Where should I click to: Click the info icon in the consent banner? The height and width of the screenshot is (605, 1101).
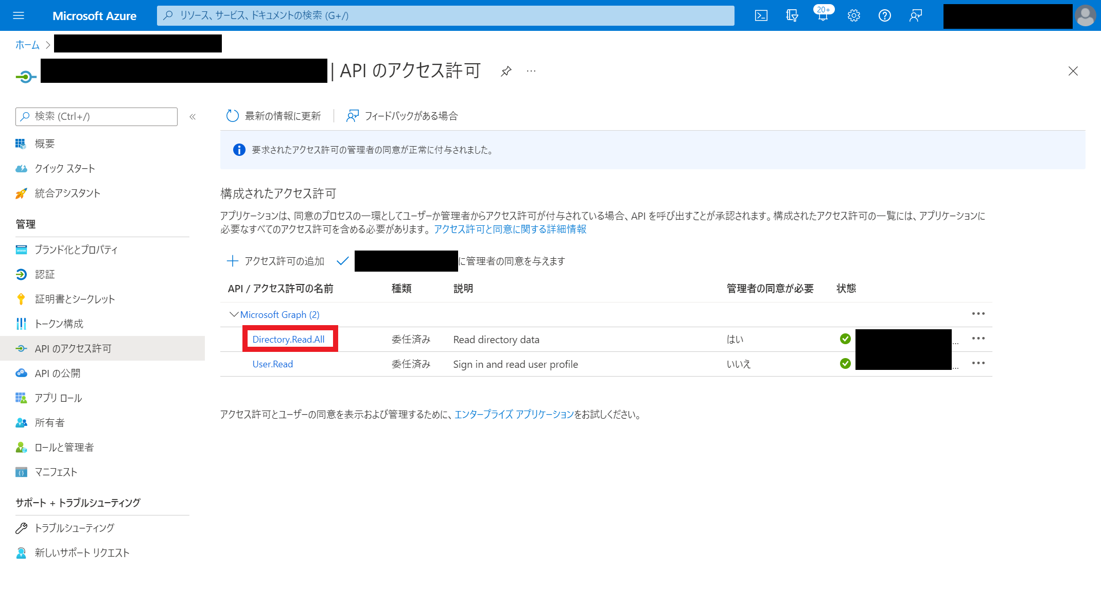click(x=239, y=150)
